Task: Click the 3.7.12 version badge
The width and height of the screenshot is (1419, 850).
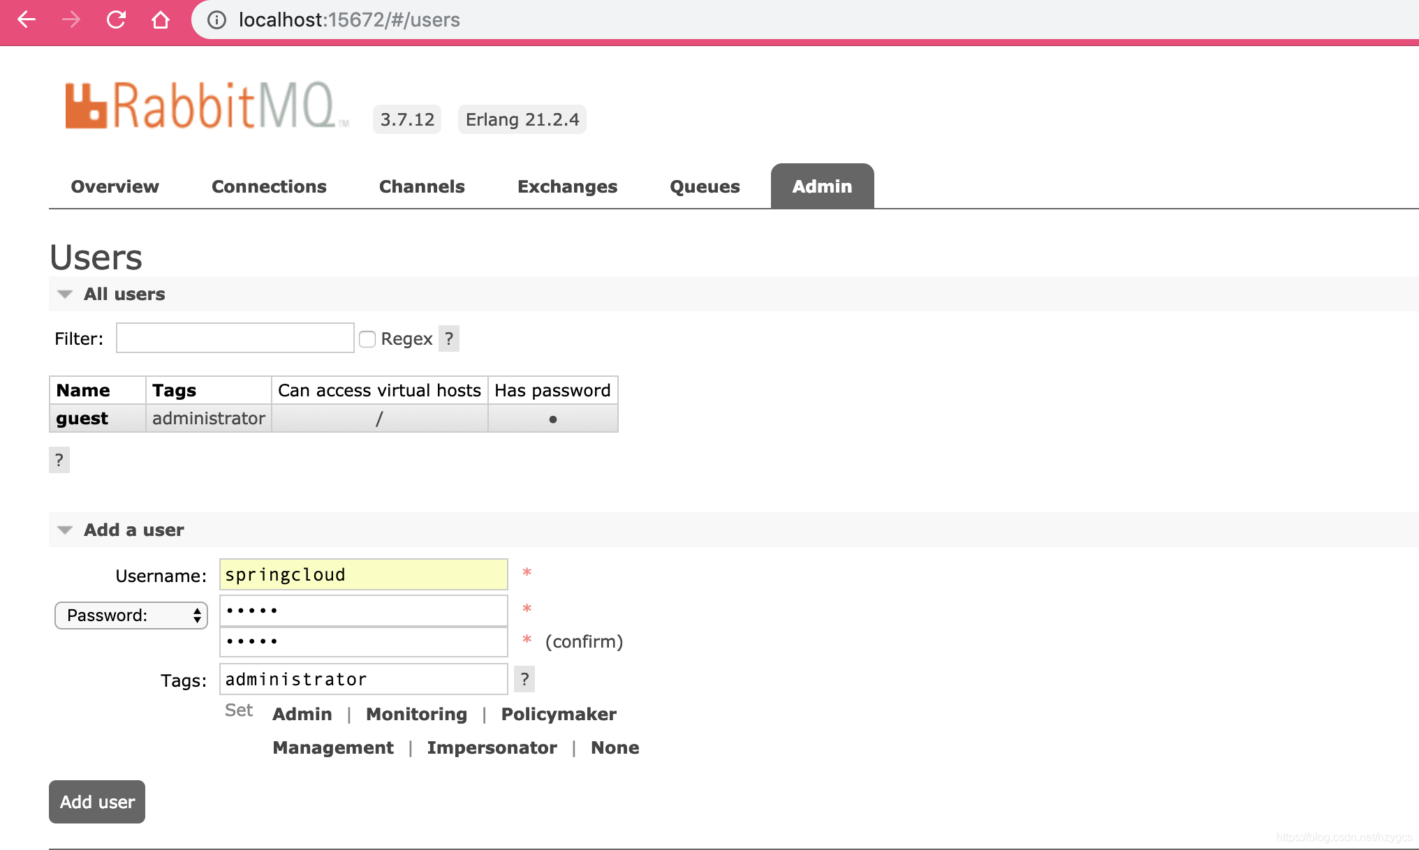Action: point(407,119)
